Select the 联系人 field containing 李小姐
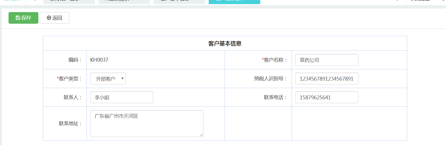Image resolution: width=446 pixels, height=145 pixels. [x=122, y=97]
